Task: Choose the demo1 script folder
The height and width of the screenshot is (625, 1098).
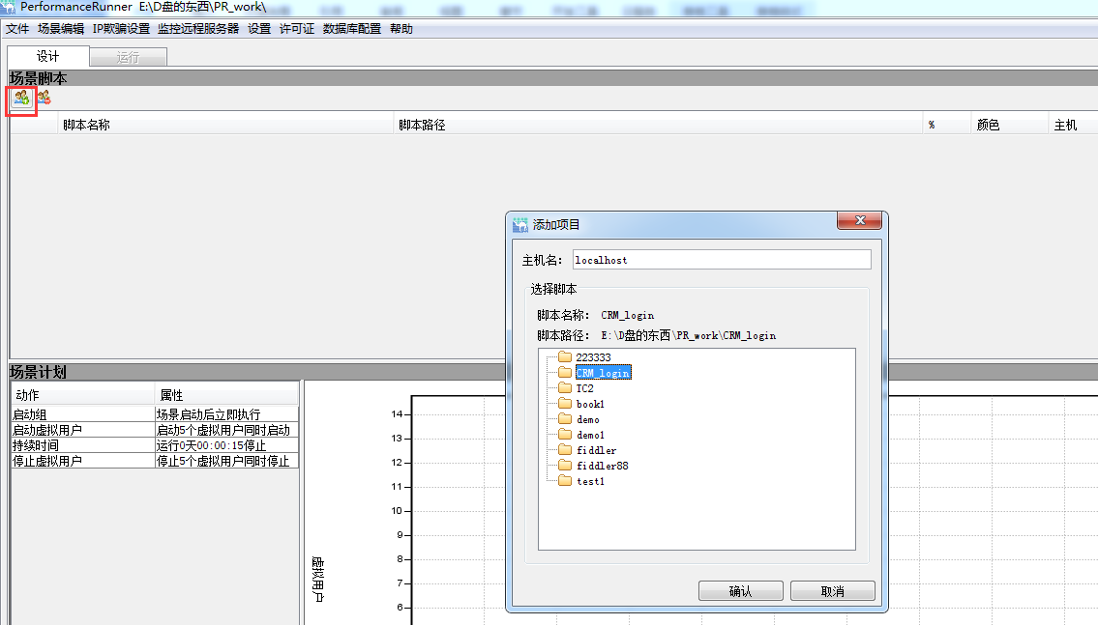Action: [x=590, y=435]
